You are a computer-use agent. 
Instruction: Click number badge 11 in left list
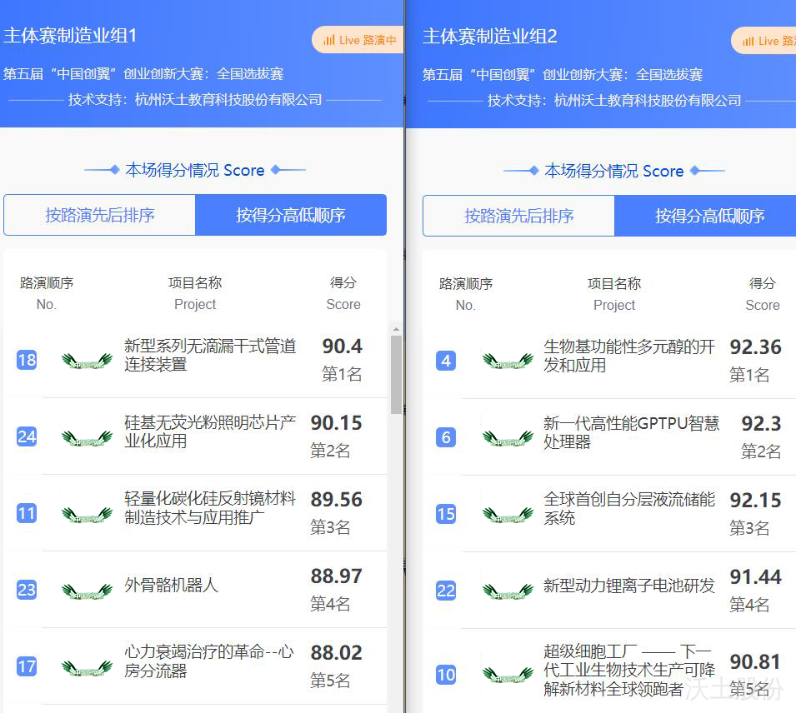point(27,513)
